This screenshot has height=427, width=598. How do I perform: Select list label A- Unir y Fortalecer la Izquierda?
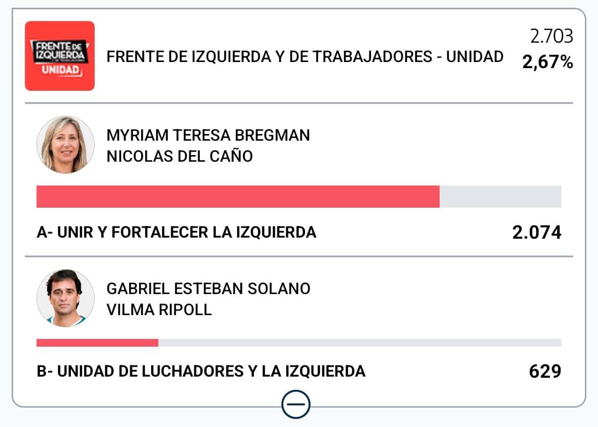tap(176, 232)
